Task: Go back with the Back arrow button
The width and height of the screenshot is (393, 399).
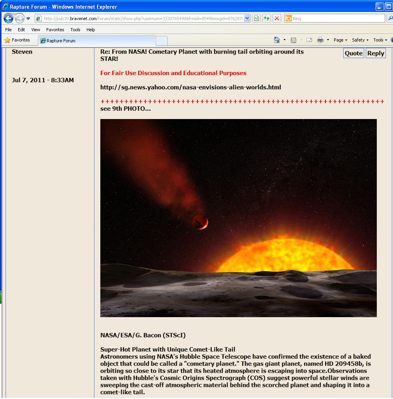Action: point(8,18)
